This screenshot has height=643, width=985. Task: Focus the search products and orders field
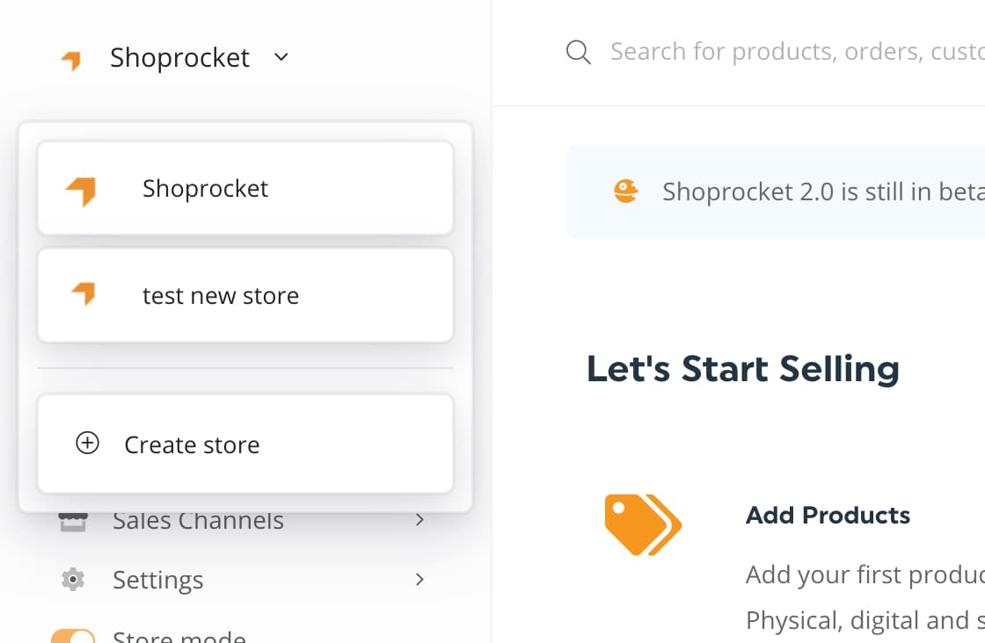pos(792,52)
